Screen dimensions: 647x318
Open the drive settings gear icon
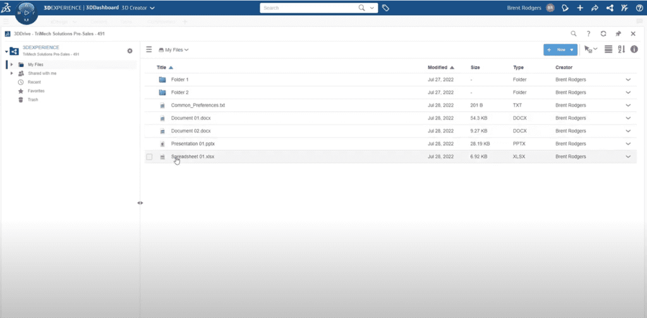[130, 50]
